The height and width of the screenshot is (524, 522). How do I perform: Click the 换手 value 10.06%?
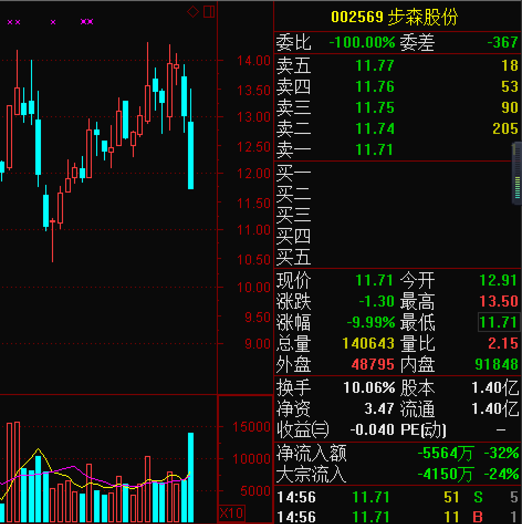[369, 388]
